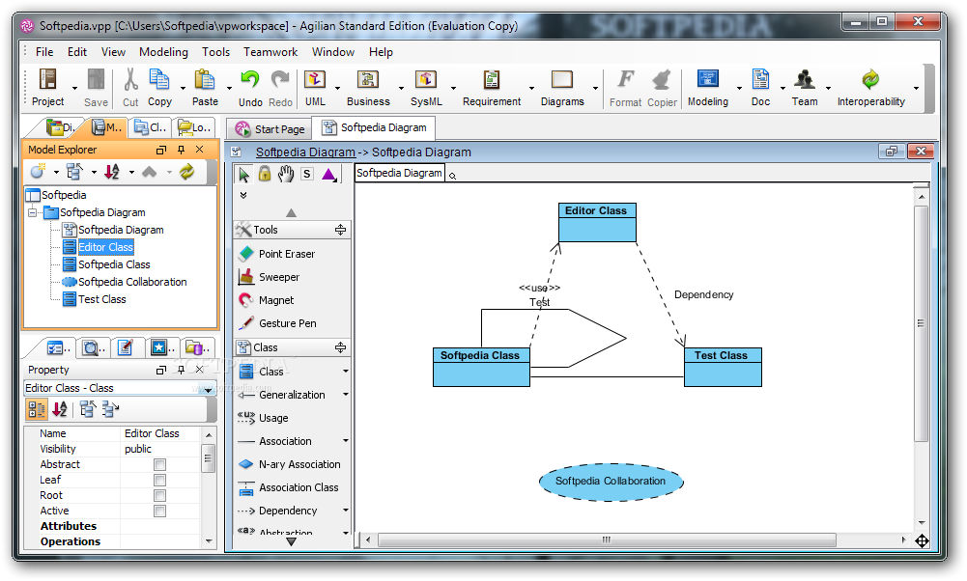Collapse the Class palette group
The height and width of the screenshot is (581, 967).
tap(340, 347)
